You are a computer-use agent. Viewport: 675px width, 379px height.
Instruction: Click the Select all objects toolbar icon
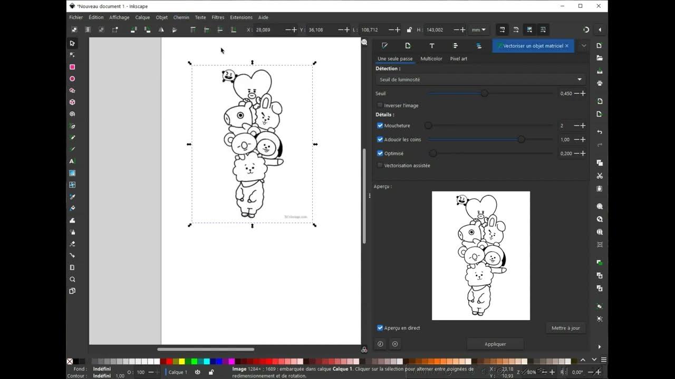coord(74,29)
